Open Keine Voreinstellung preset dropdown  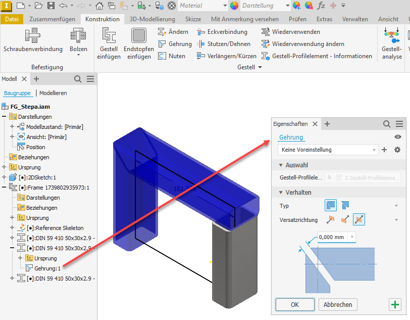(x=328, y=150)
